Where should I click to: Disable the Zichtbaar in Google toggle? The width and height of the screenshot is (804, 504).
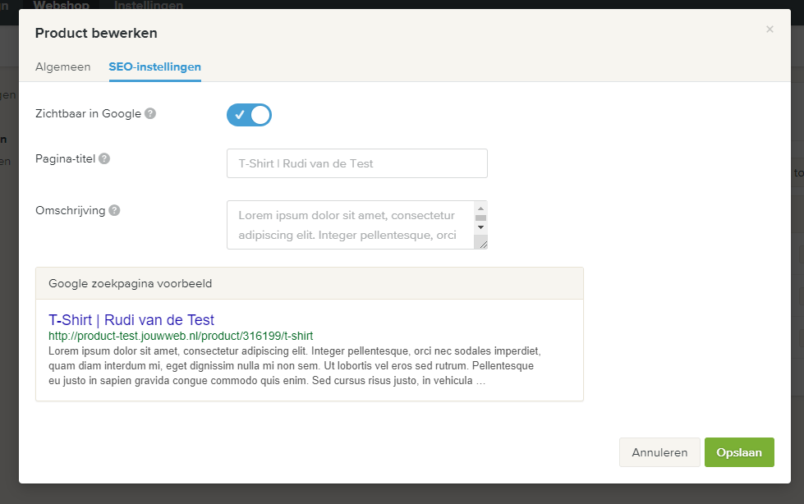[x=249, y=115]
